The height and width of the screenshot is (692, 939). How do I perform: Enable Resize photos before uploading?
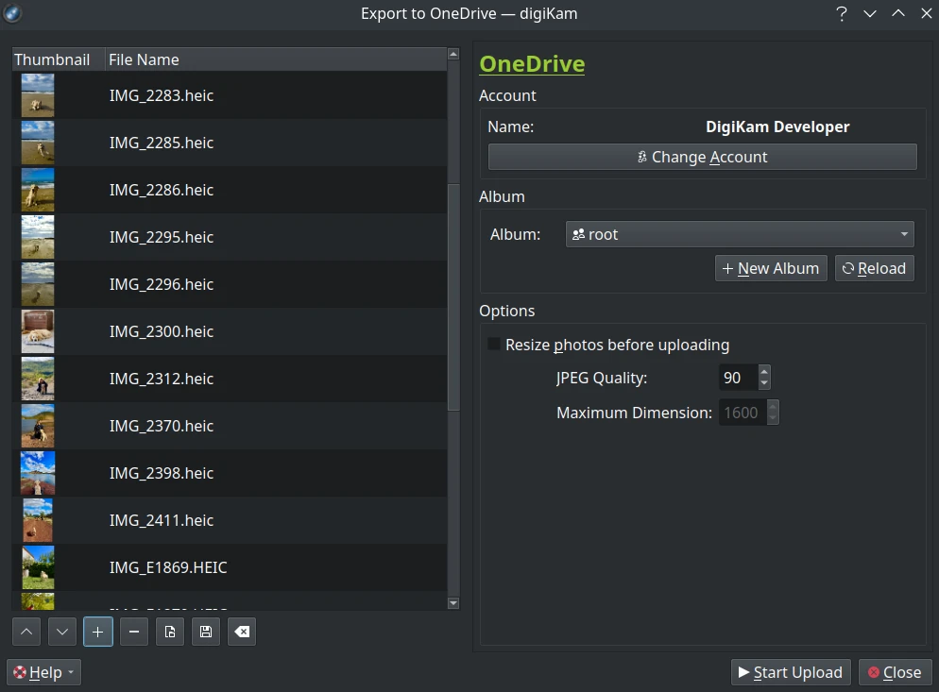494,345
